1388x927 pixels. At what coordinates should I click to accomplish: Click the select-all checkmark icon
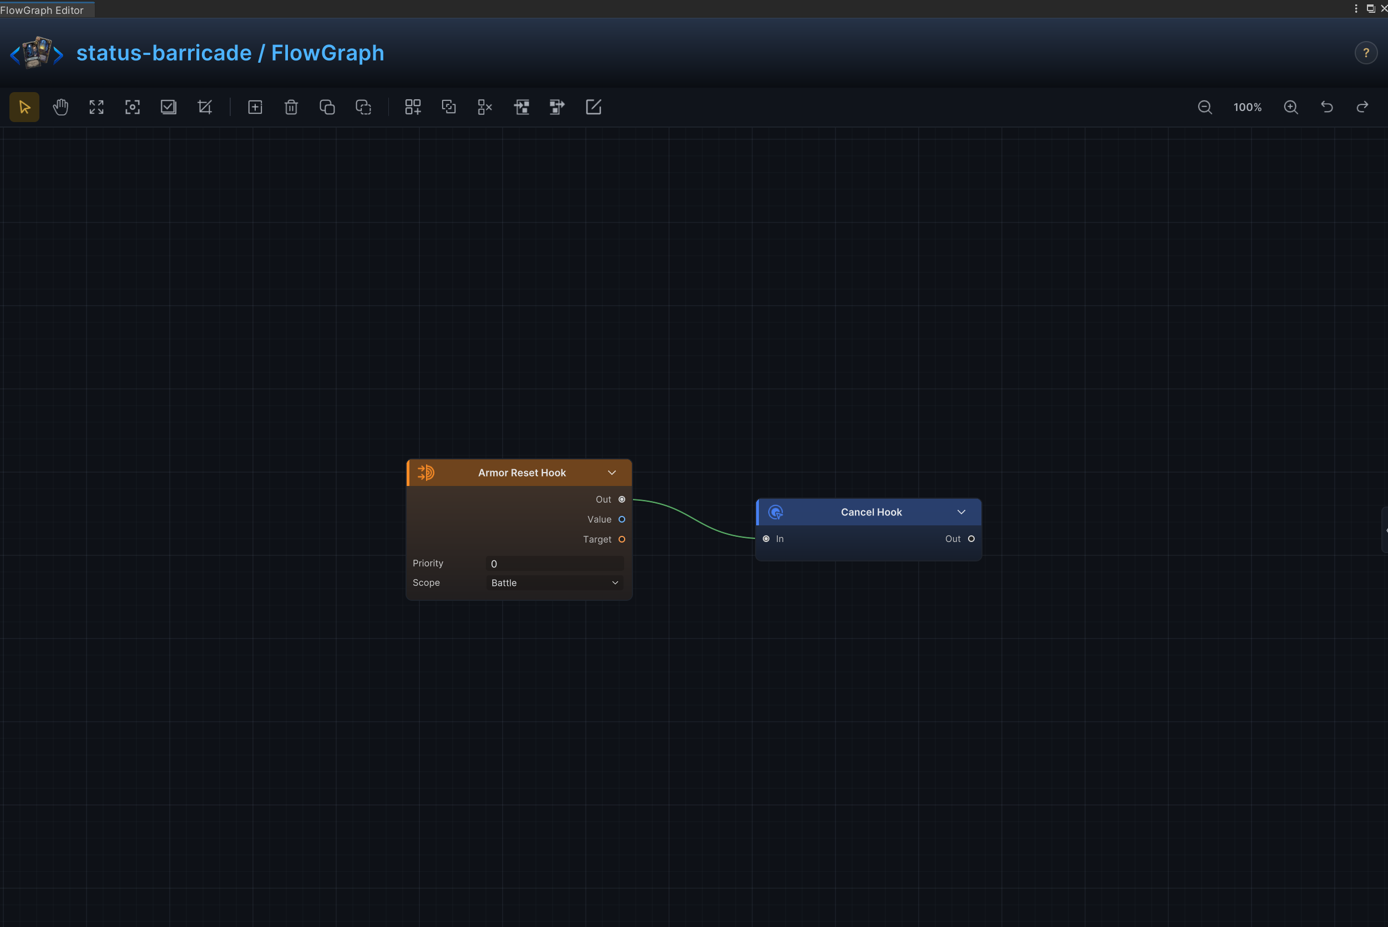click(x=169, y=107)
